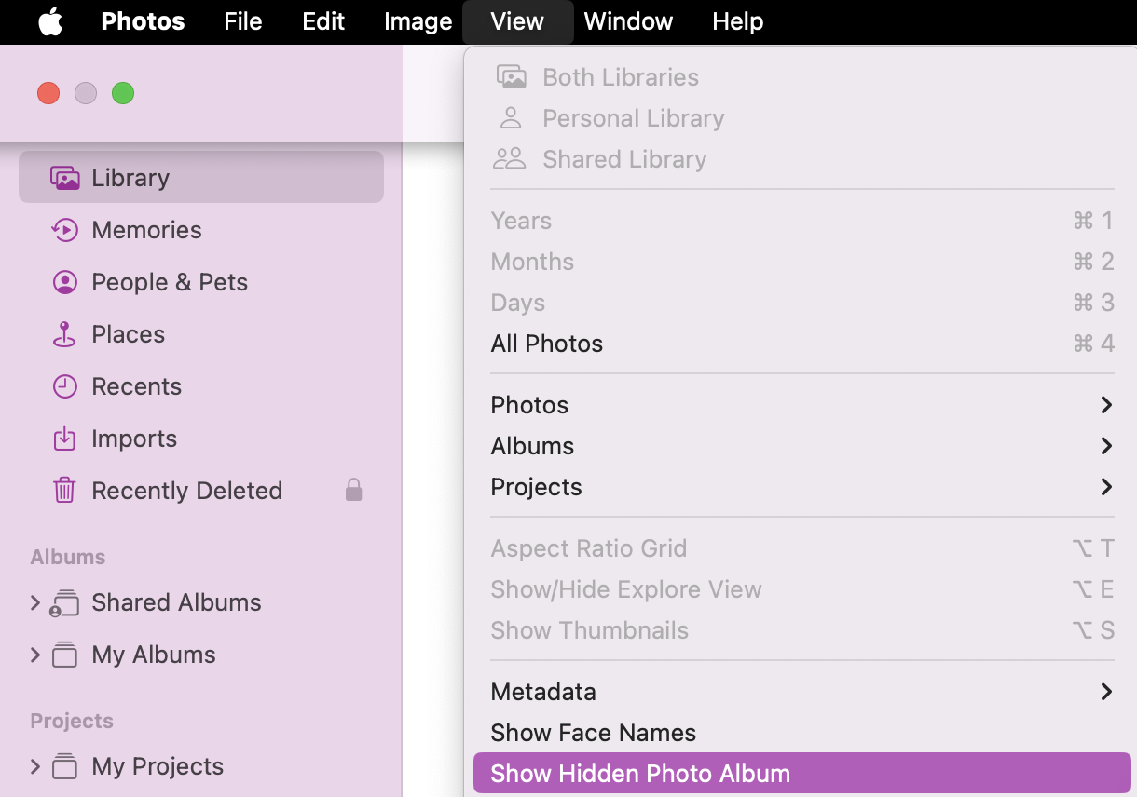This screenshot has width=1137, height=797.
Task: Open the Albums submenu entry
Action: tap(532, 446)
